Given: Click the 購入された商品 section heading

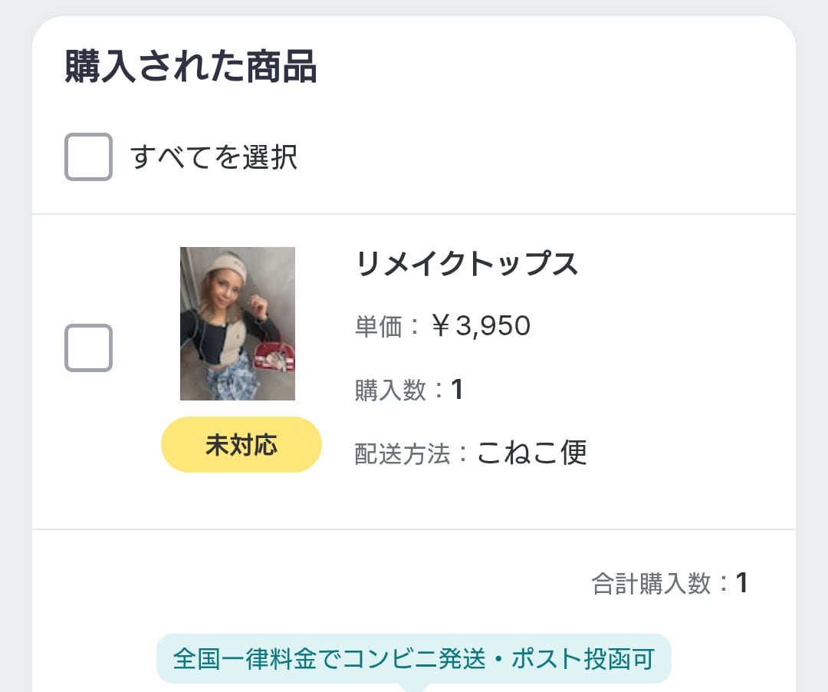Looking at the screenshot, I should [x=190, y=67].
